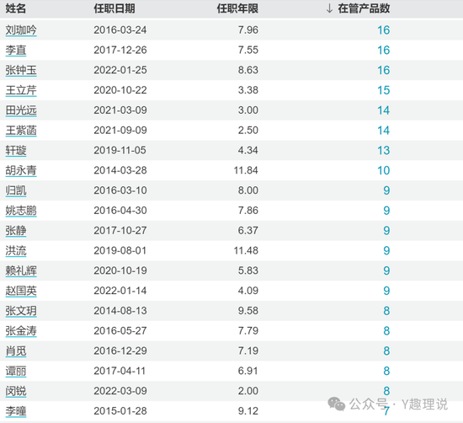
Task: Open manager 刘珈吟's profile link
Action: [x=21, y=30]
